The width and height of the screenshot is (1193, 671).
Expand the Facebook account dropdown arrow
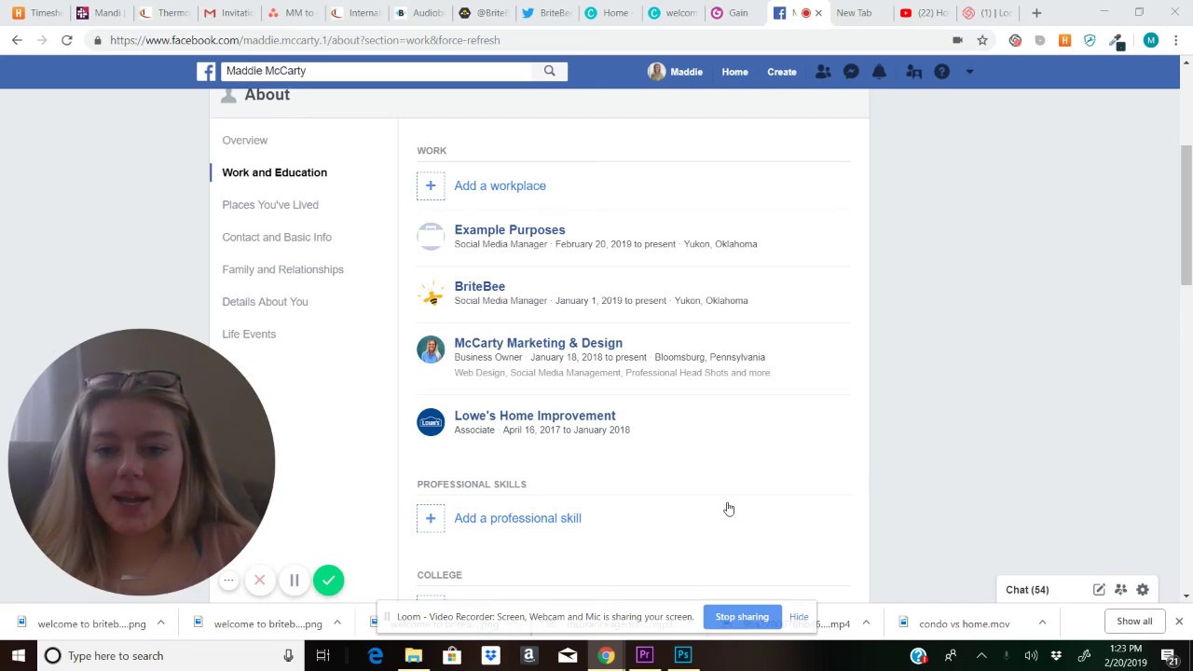point(969,72)
